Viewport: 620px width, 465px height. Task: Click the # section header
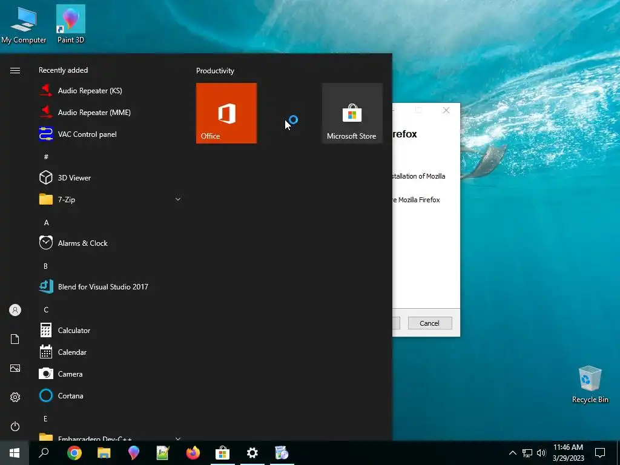click(46, 157)
